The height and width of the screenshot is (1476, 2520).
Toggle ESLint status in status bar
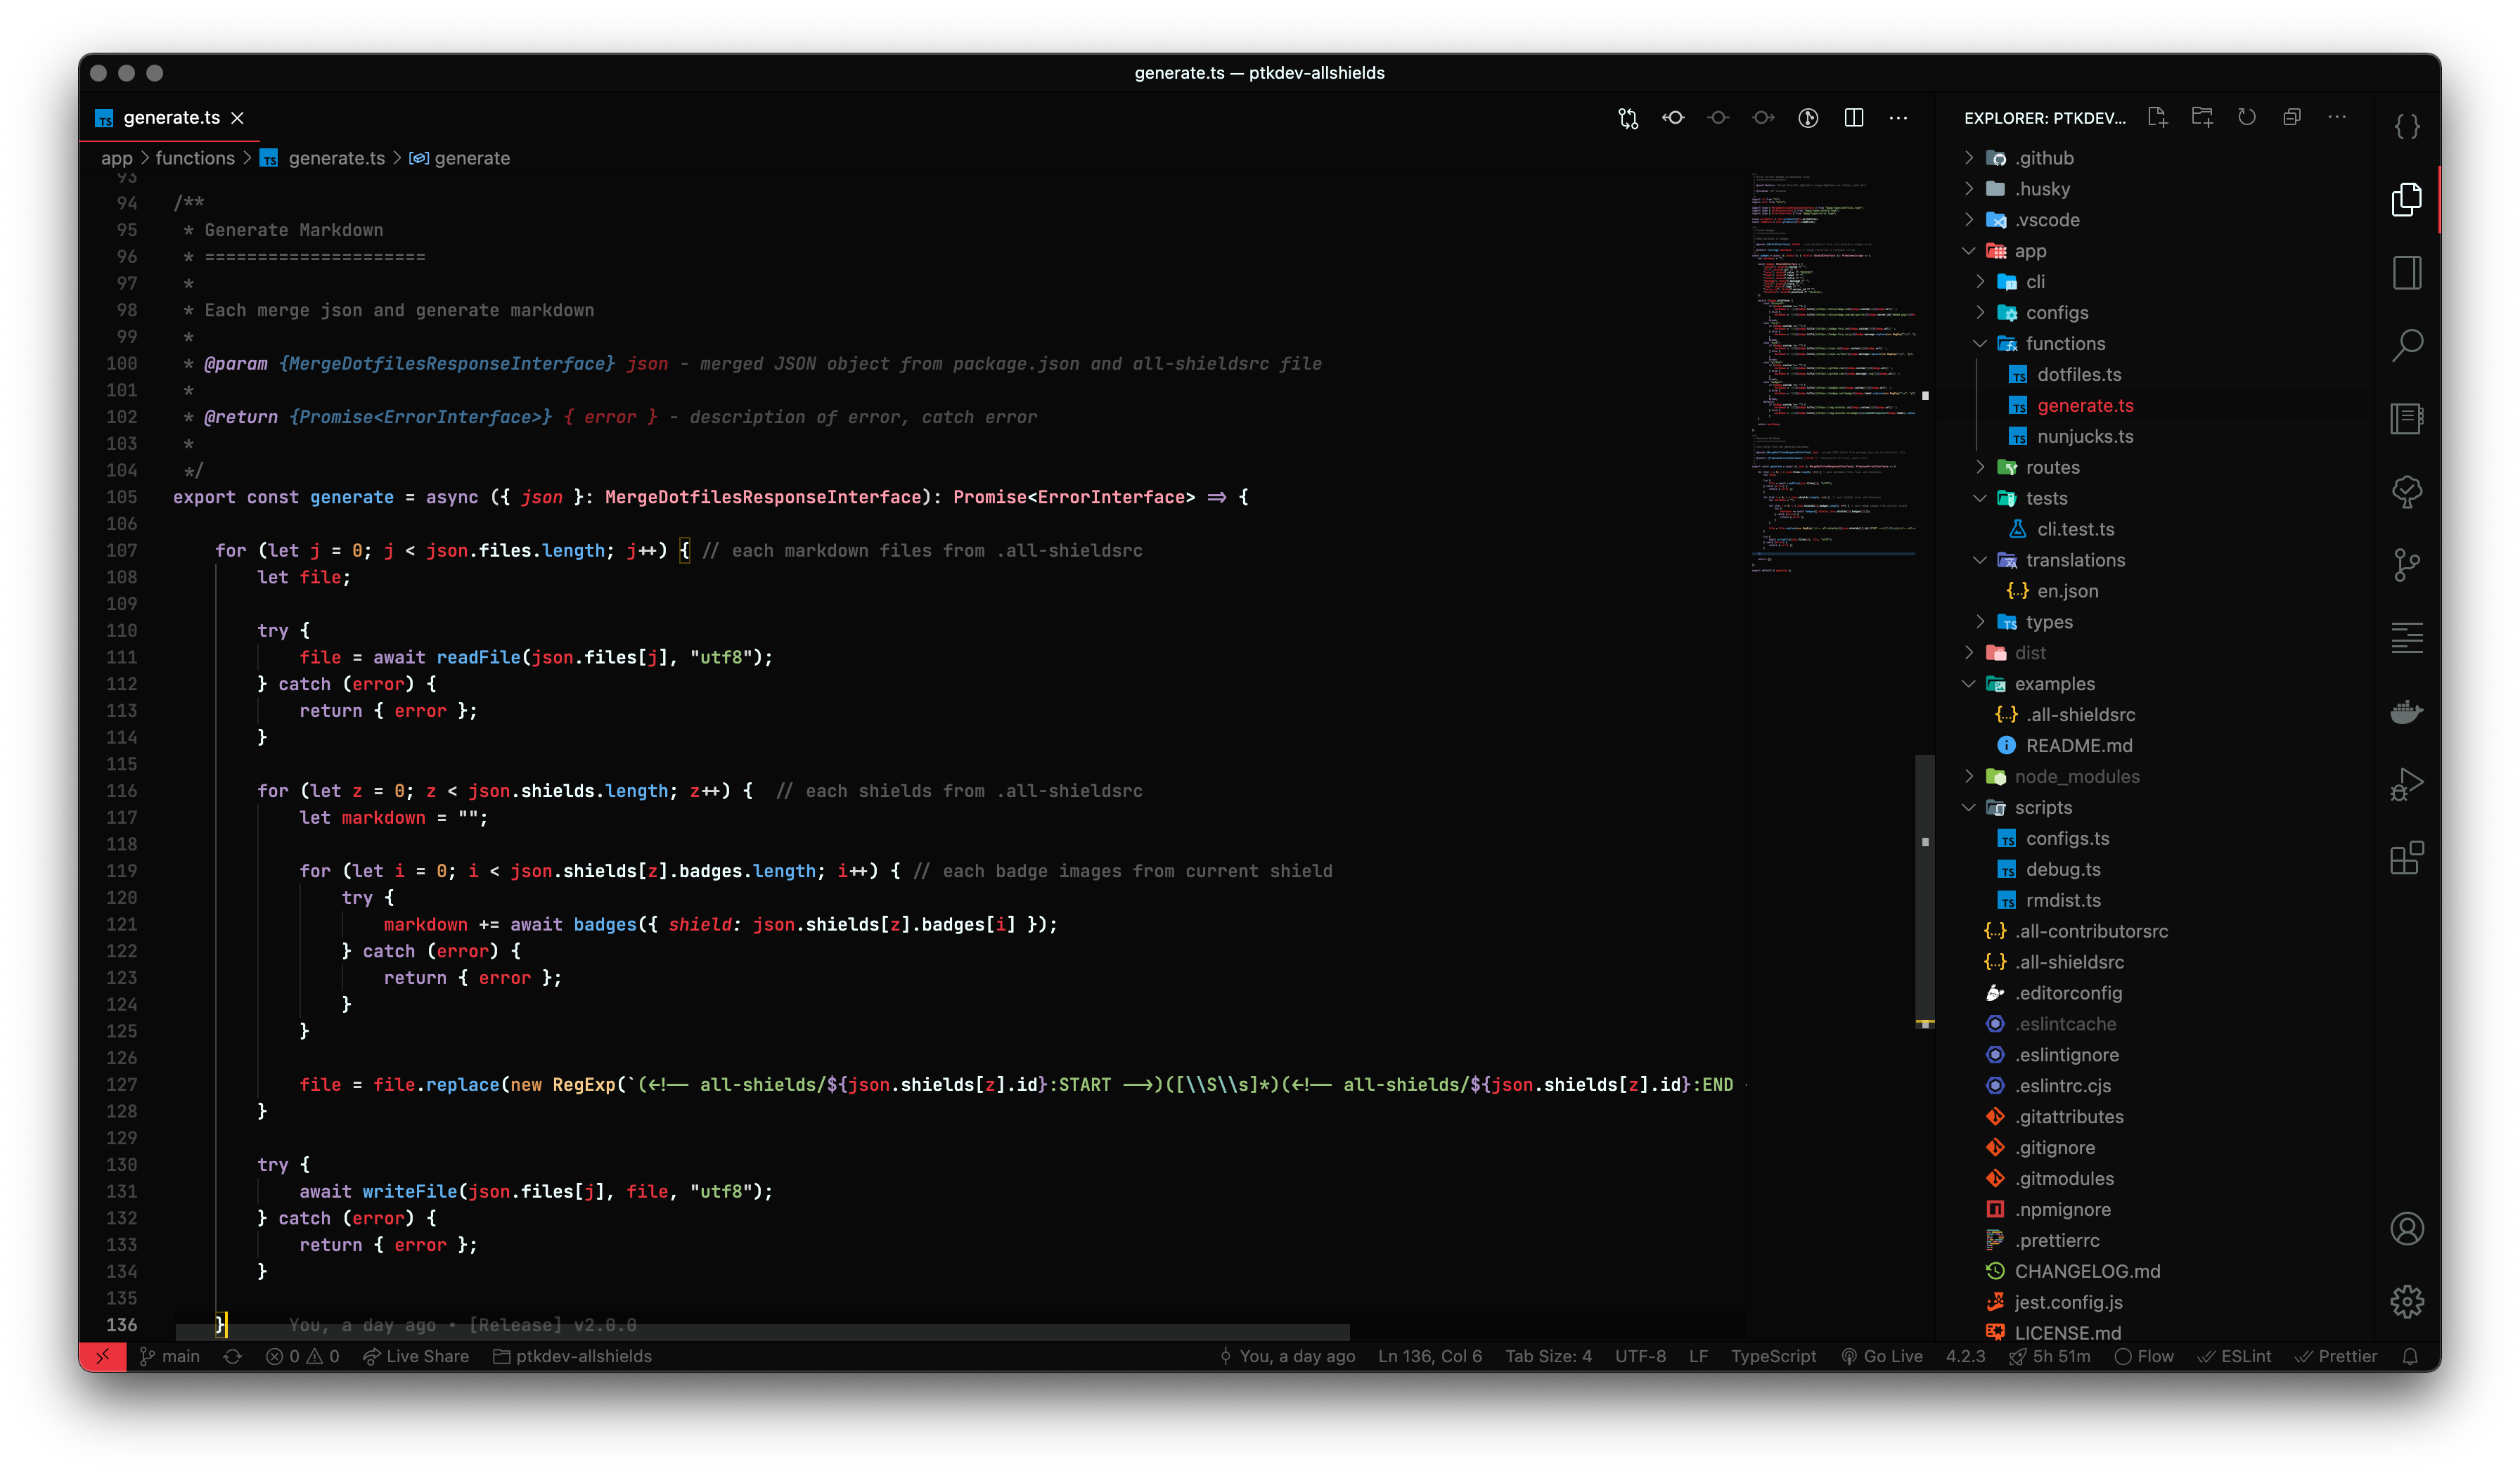(x=2234, y=1356)
